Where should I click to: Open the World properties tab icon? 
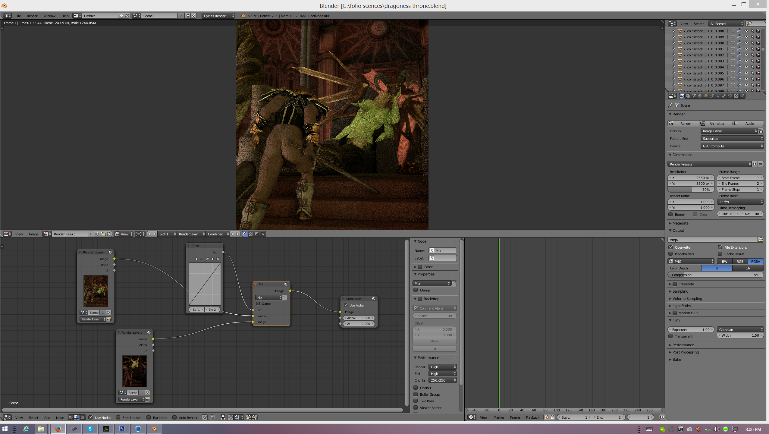[700, 96]
